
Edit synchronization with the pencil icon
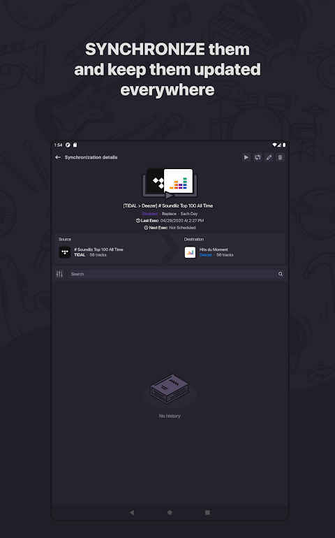[x=269, y=157]
